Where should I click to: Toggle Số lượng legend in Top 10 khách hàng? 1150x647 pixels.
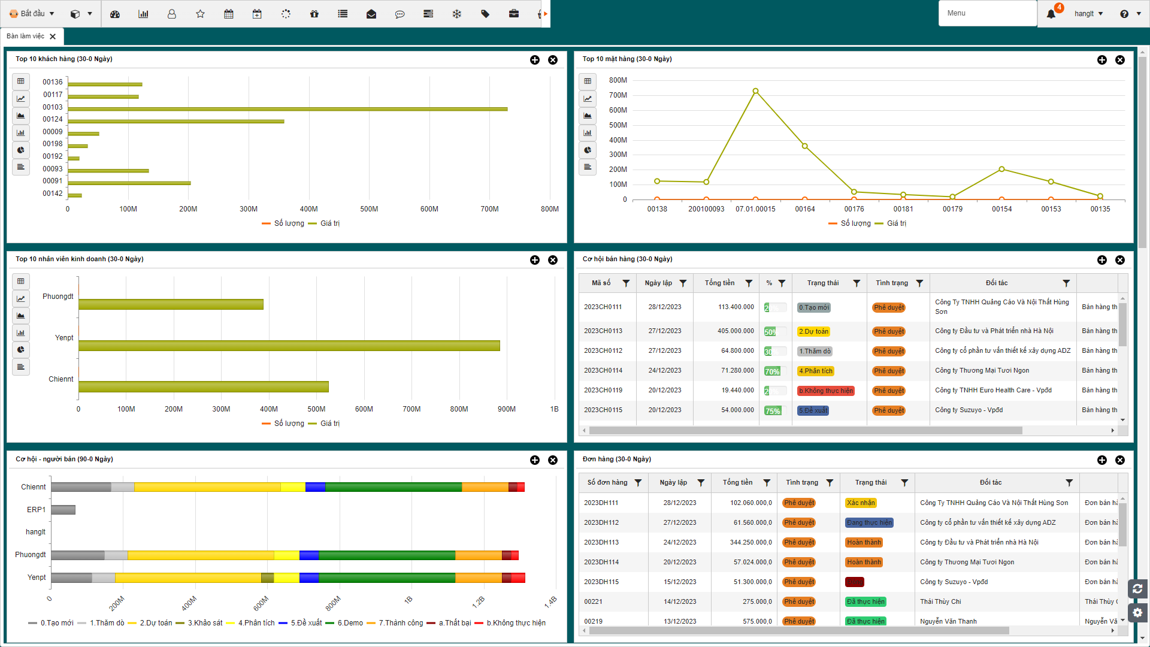click(x=283, y=223)
